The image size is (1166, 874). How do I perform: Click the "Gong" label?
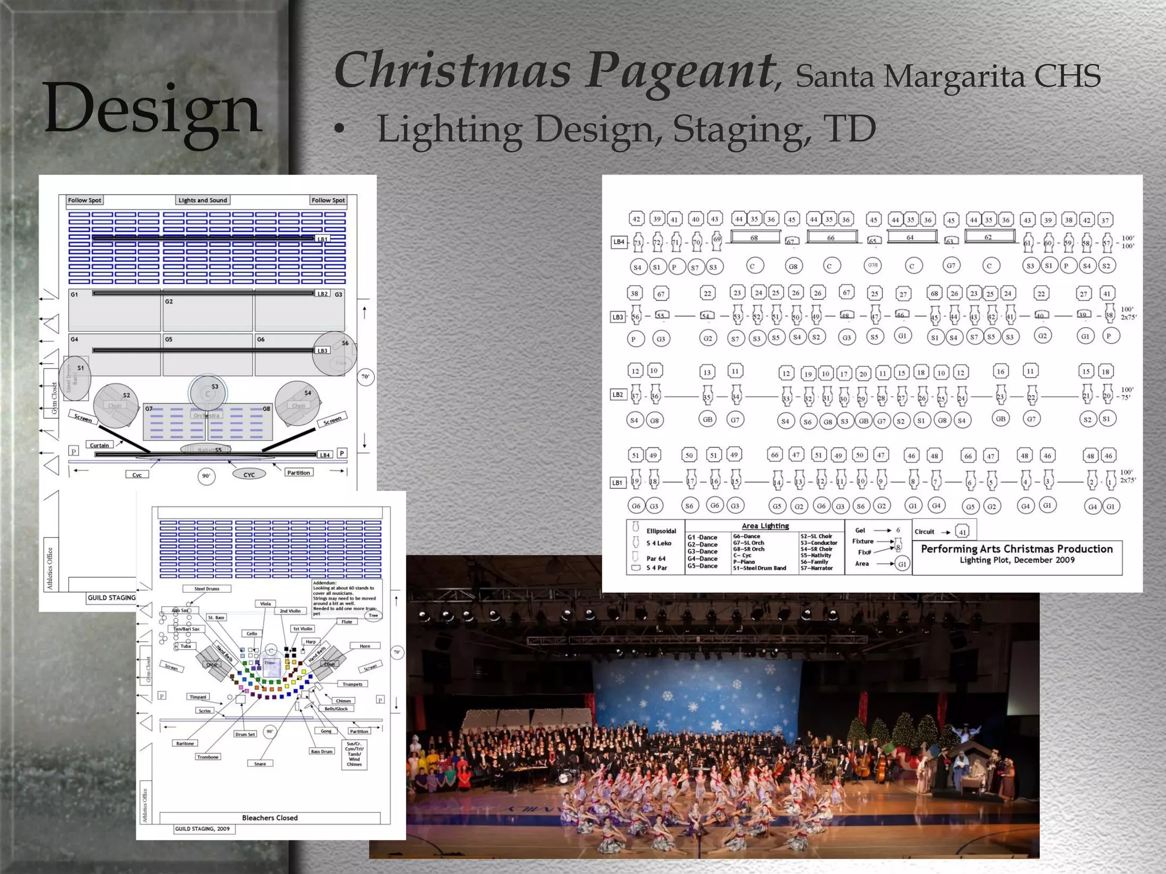(326, 731)
